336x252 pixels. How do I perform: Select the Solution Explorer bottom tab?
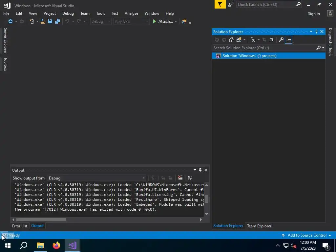(228, 226)
